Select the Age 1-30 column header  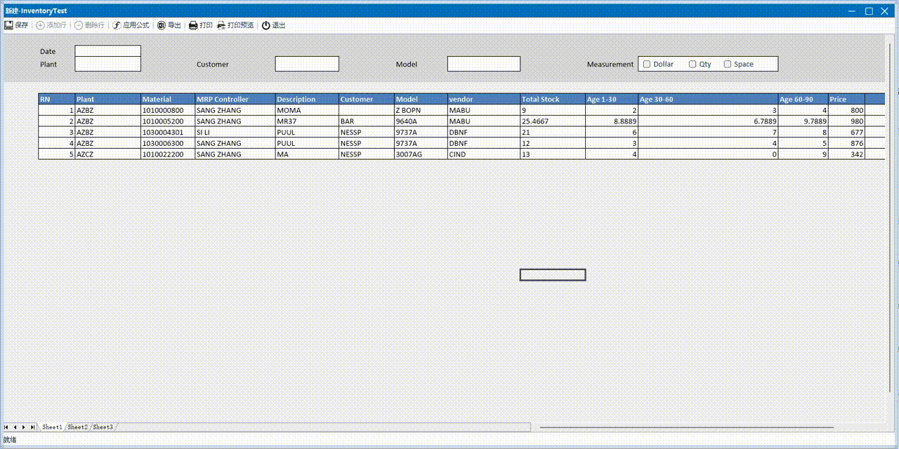pos(612,99)
